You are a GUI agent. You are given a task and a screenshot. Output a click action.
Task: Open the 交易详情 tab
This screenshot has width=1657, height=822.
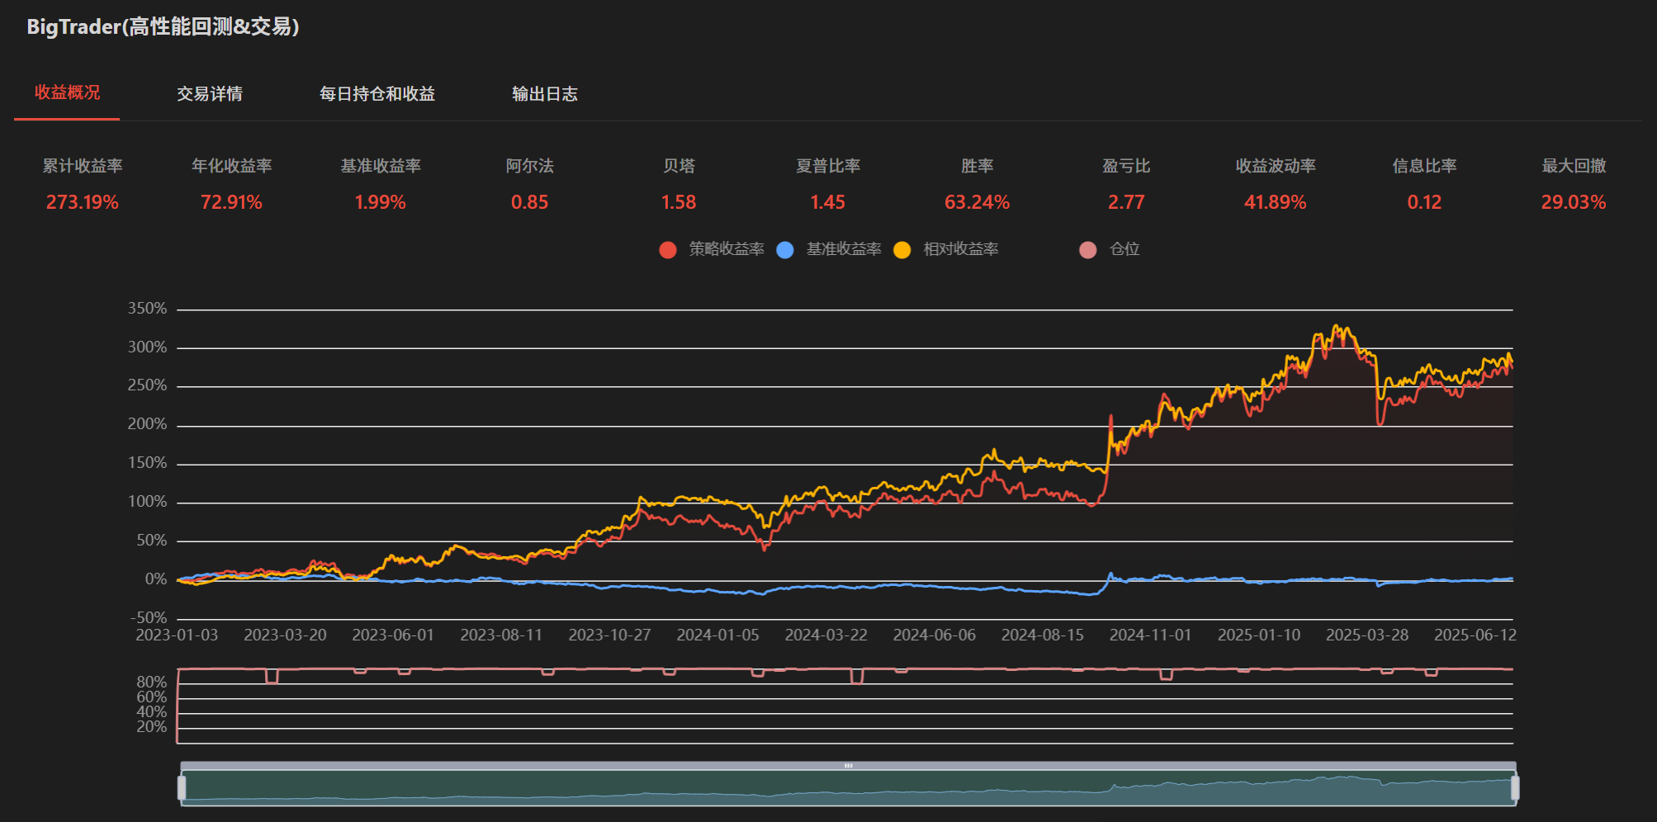pos(210,94)
